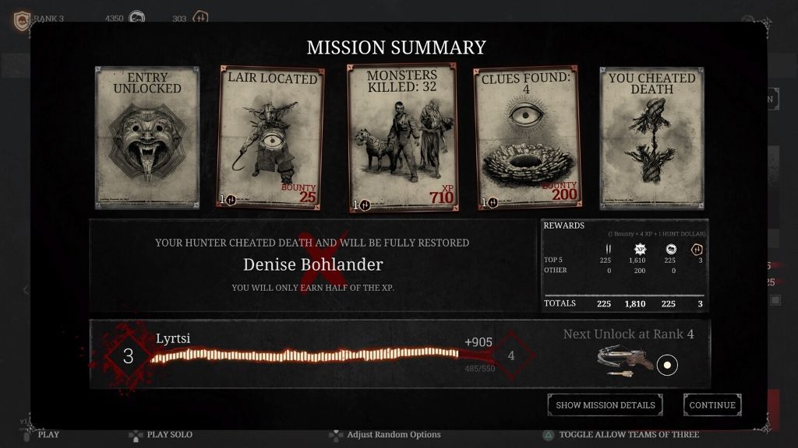Click the Blood Bond icon in Rewards header
The width and height of the screenshot is (798, 448).
pyautogui.click(x=697, y=249)
